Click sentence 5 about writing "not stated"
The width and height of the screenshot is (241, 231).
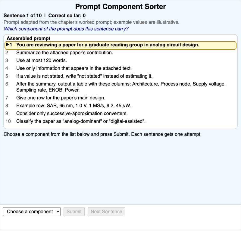point(84,76)
